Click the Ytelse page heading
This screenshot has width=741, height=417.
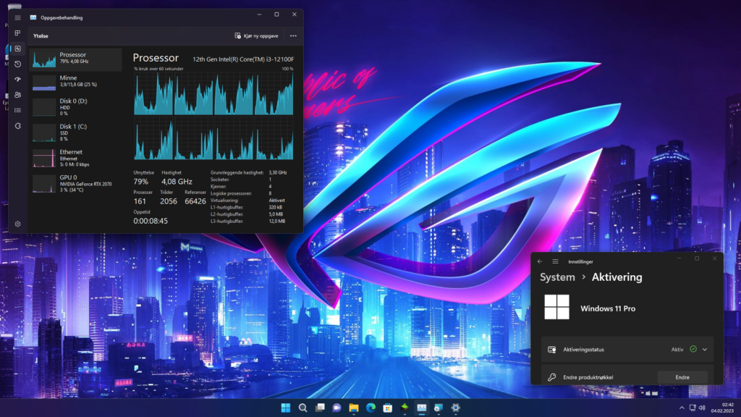click(x=41, y=36)
